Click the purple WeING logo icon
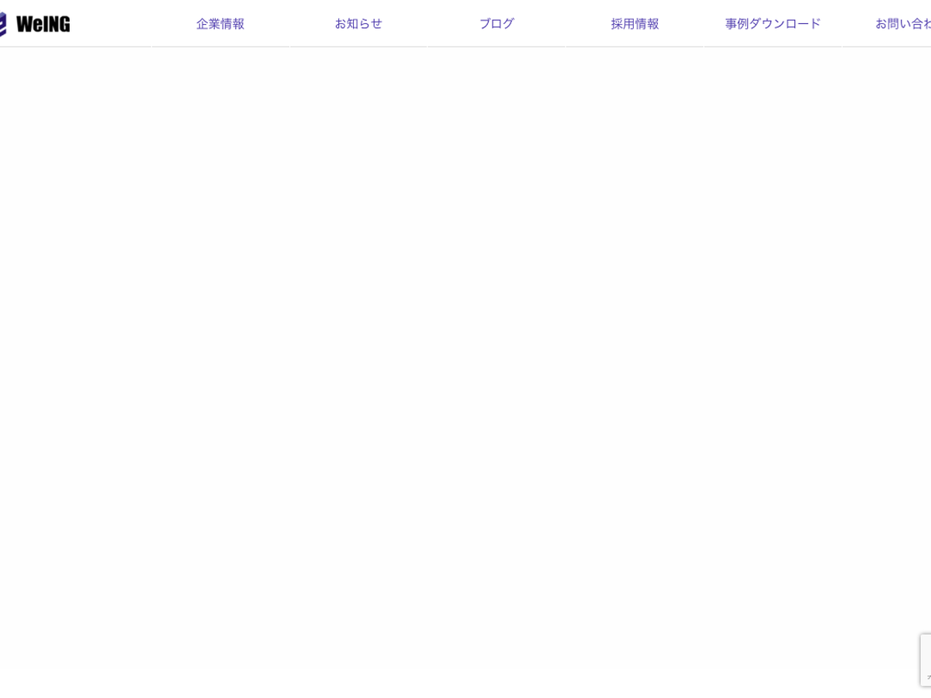 tap(2, 24)
